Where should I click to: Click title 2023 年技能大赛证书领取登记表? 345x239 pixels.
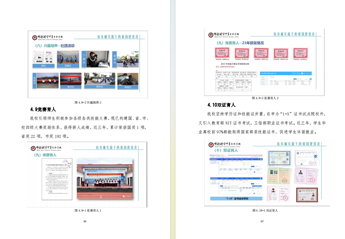[235, 64]
